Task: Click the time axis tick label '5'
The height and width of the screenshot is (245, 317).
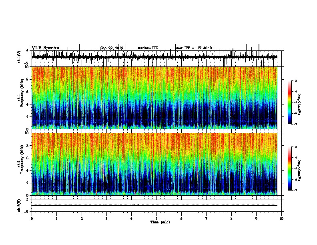Action: (156, 219)
